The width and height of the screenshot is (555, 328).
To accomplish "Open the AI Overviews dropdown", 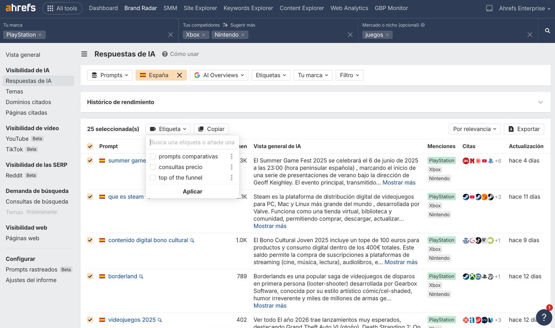I will (x=219, y=75).
